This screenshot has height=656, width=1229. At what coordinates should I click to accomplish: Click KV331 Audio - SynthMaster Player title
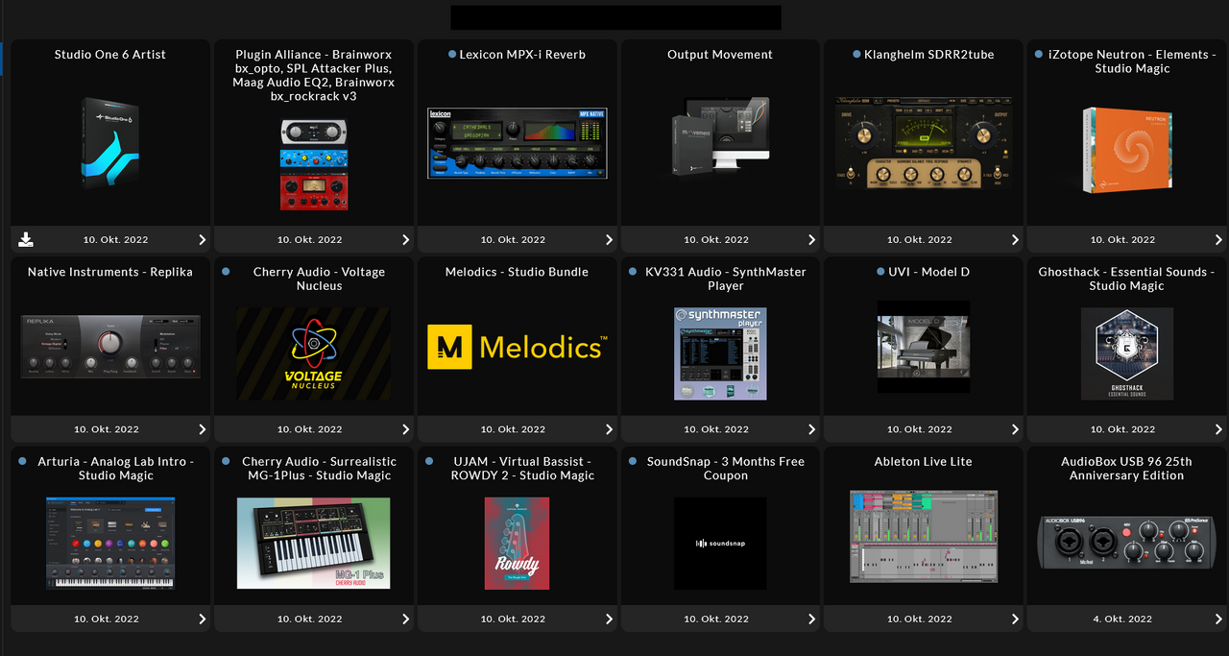[x=726, y=279]
